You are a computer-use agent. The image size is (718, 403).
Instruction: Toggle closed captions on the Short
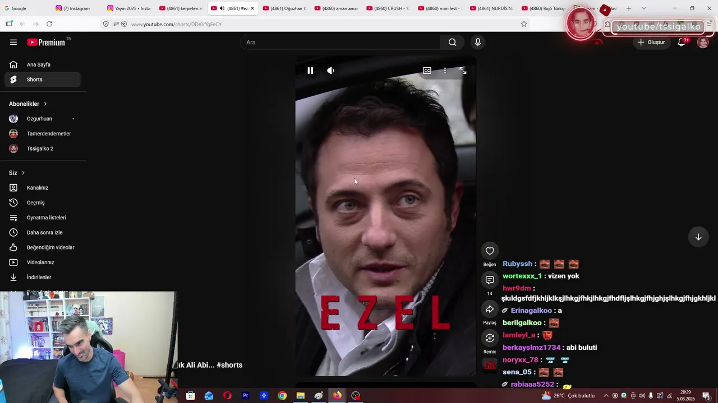tap(427, 71)
